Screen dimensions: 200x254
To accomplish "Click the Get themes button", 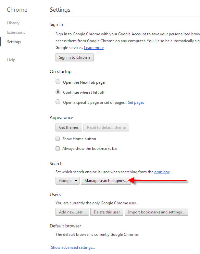I will [x=69, y=127].
